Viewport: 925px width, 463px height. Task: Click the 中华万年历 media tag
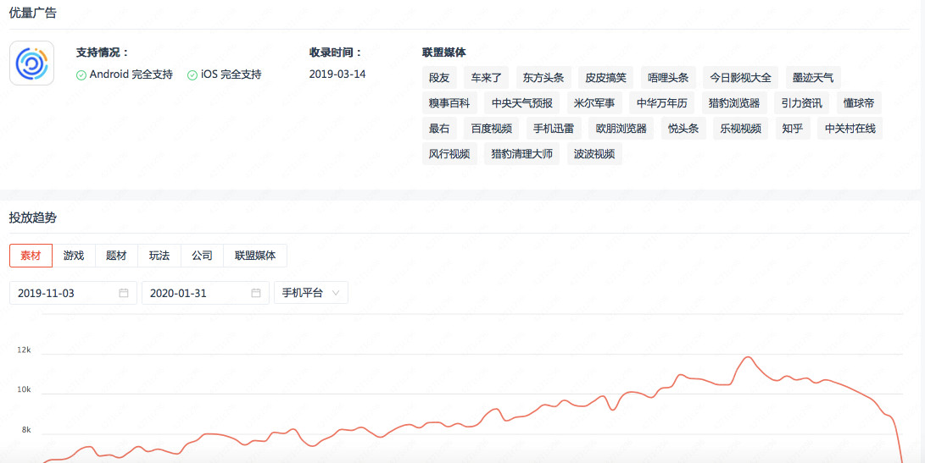tap(662, 103)
